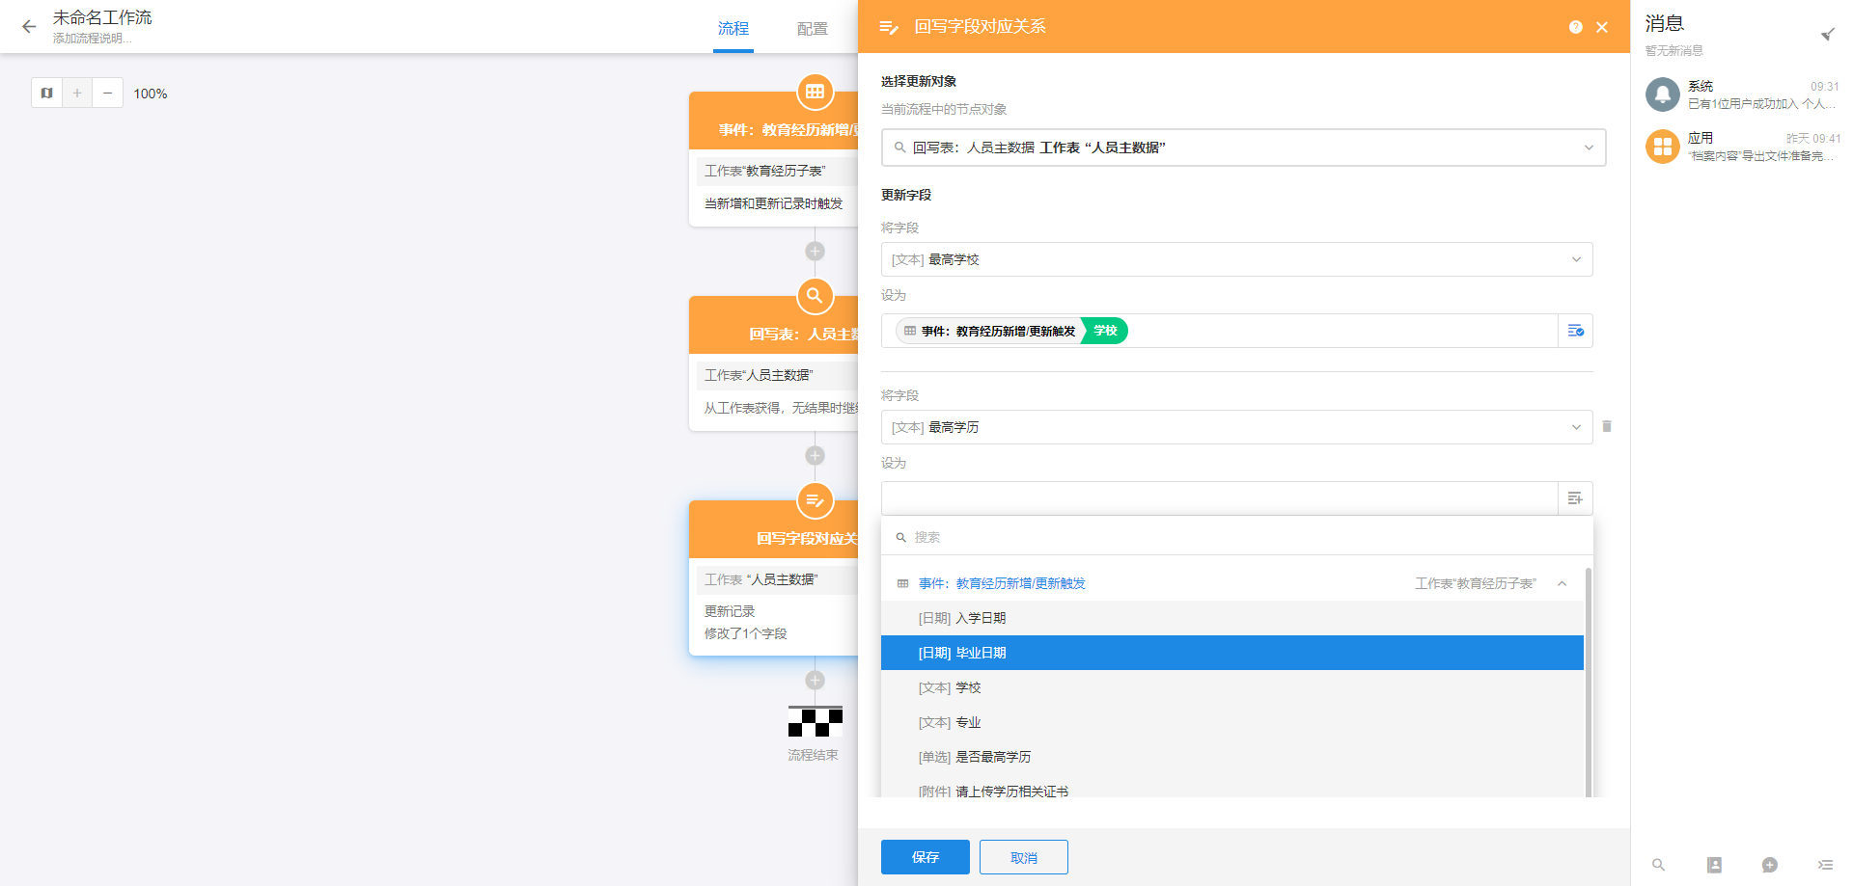Open the 系统 message notification
The height and width of the screenshot is (886, 1853).
(1742, 94)
